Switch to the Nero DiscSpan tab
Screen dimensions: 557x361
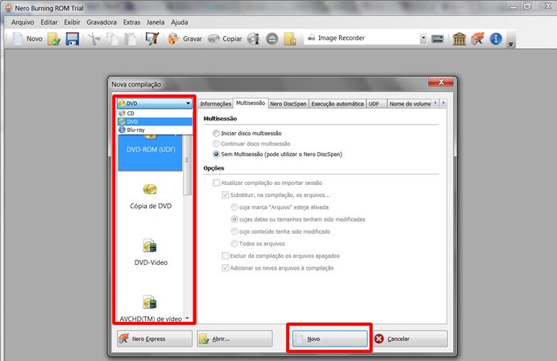click(x=288, y=103)
